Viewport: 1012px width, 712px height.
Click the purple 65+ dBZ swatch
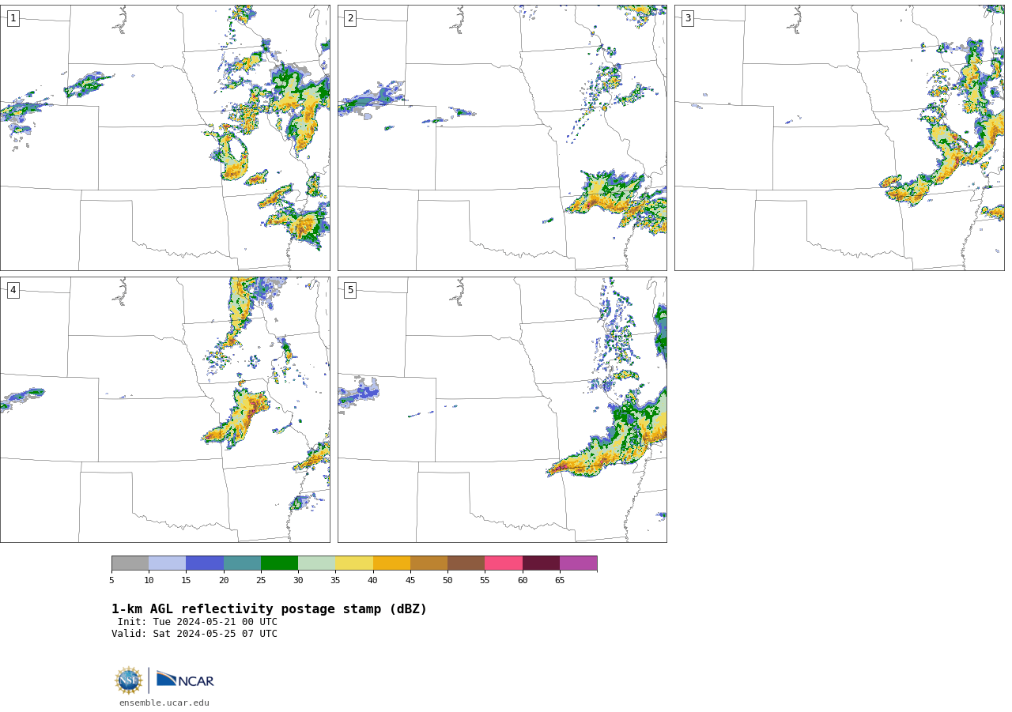[x=579, y=563]
